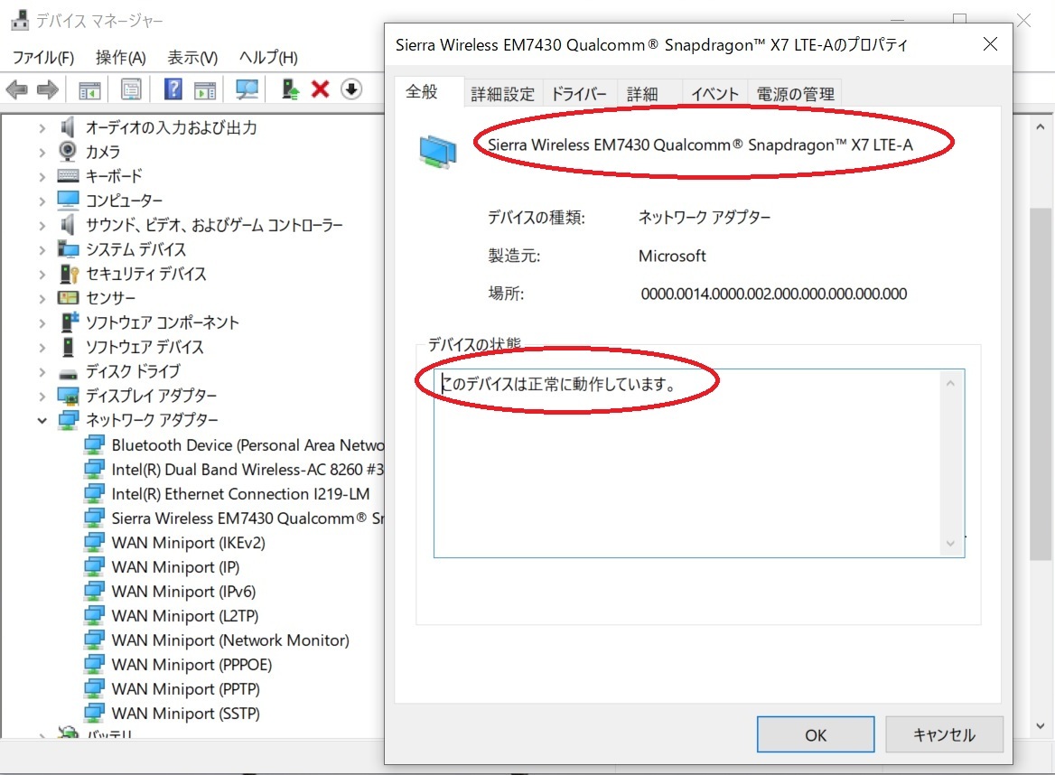This screenshot has height=775, width=1055.
Task: Open the ファイル(F) menu
Action: pyautogui.click(x=43, y=58)
